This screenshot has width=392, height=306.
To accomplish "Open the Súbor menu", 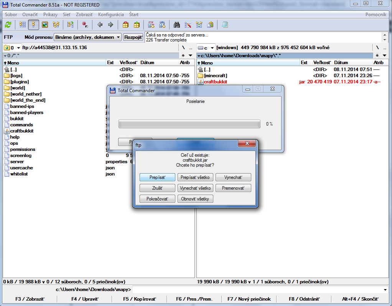I will coord(11,15).
